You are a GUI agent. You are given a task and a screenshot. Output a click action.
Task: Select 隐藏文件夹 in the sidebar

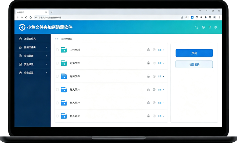click(32, 47)
